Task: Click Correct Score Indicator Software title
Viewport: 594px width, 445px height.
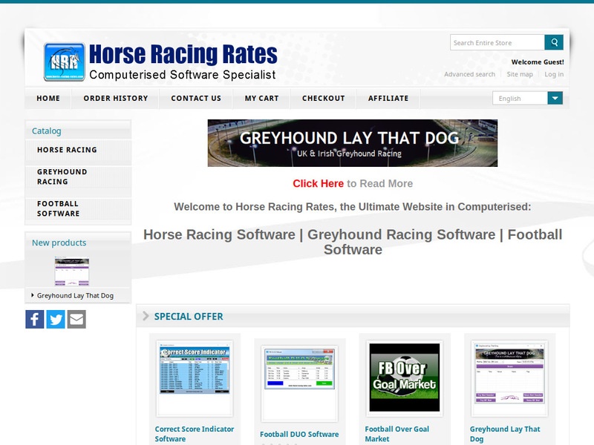Action: pos(195,434)
